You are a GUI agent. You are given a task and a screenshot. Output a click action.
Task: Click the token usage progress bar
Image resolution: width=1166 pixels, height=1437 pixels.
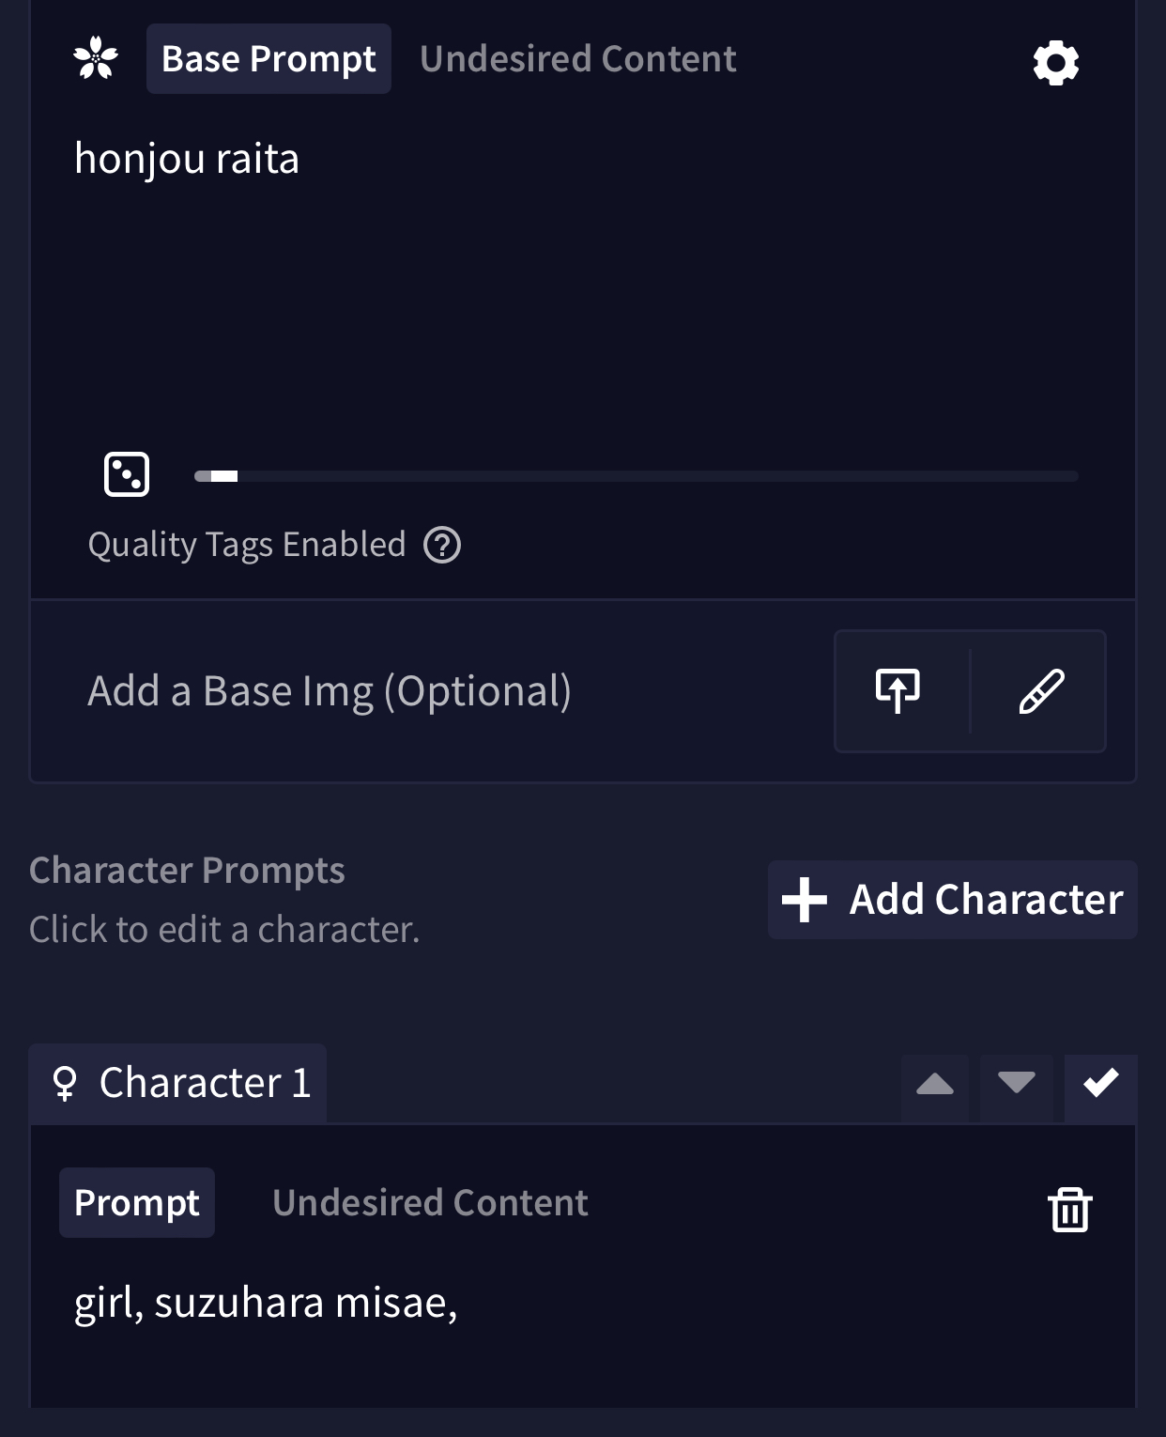(x=636, y=476)
